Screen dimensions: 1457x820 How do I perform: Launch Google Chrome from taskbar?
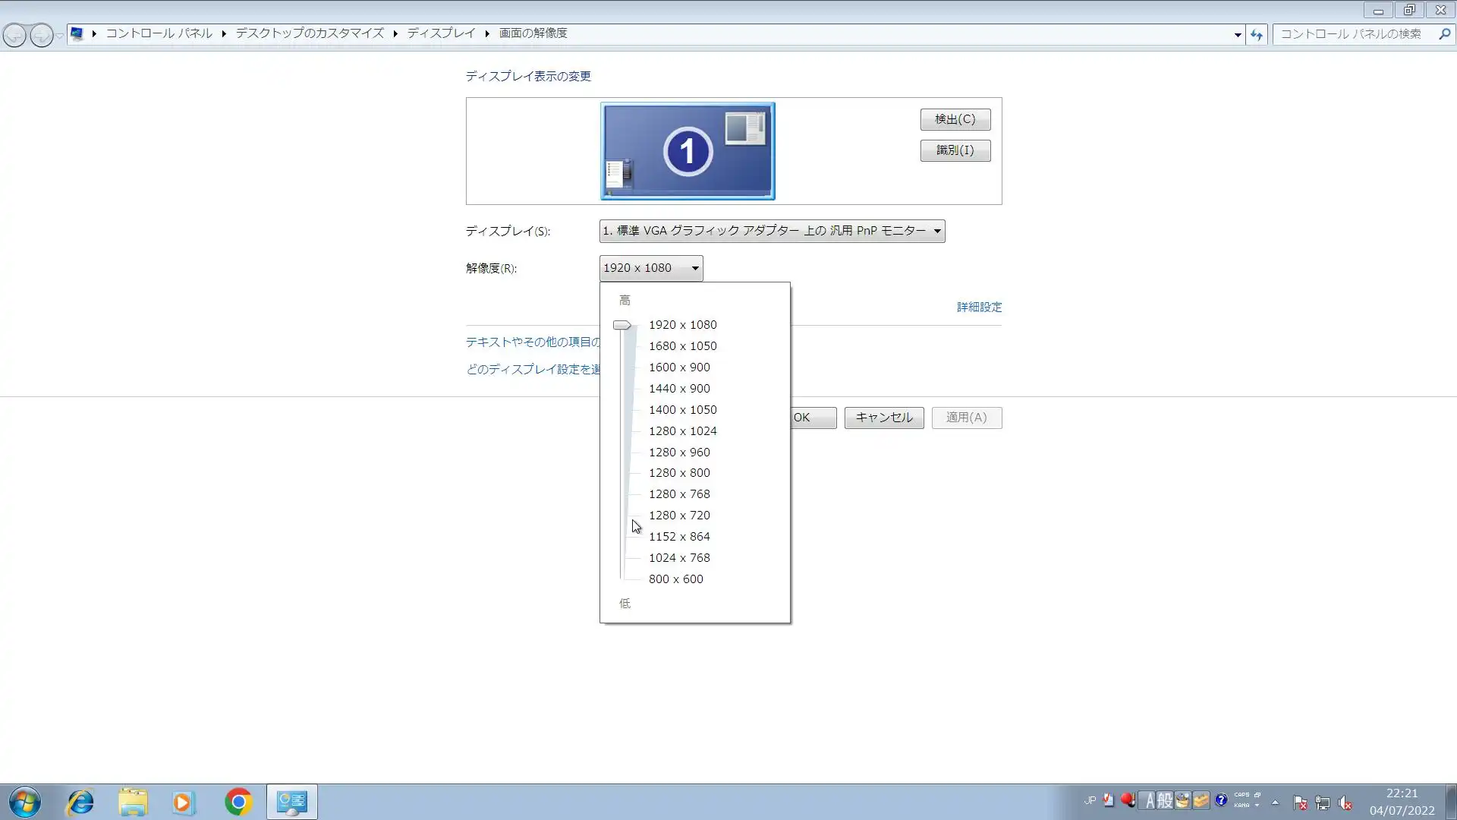point(238,802)
